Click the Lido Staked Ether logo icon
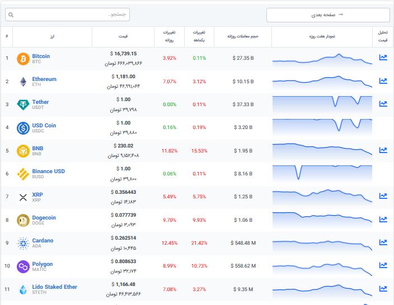The image size is (394, 305). pyautogui.click(x=23, y=289)
